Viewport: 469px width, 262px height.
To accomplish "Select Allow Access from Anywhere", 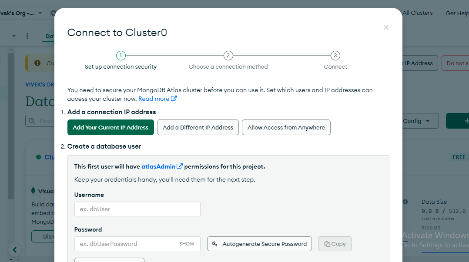I will pyautogui.click(x=286, y=127).
